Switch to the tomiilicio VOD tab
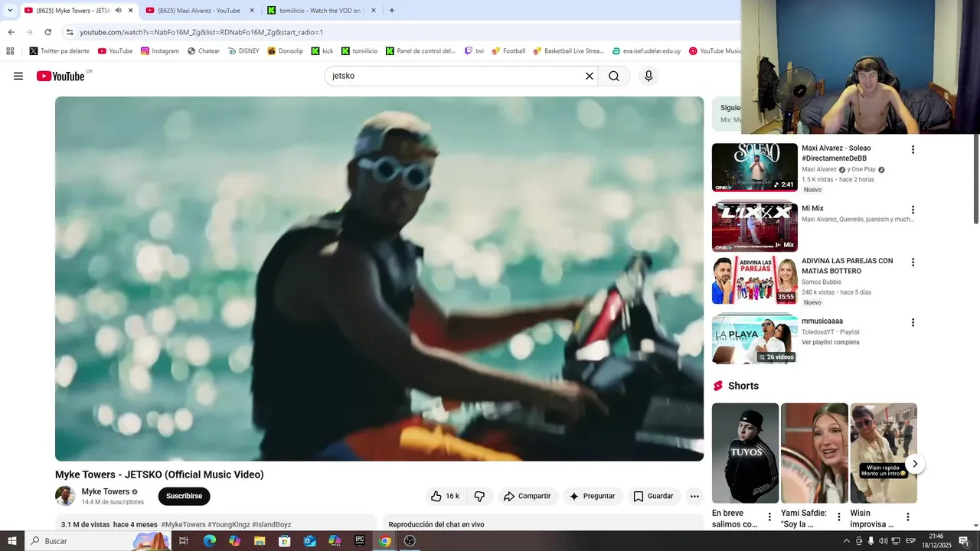 pyautogui.click(x=322, y=11)
